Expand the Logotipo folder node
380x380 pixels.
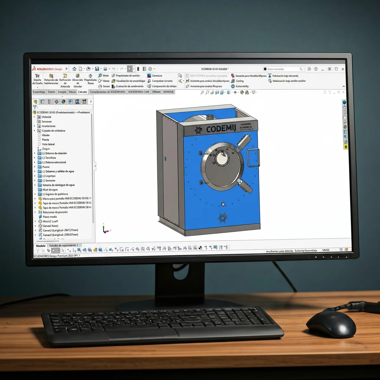[x=35, y=176]
